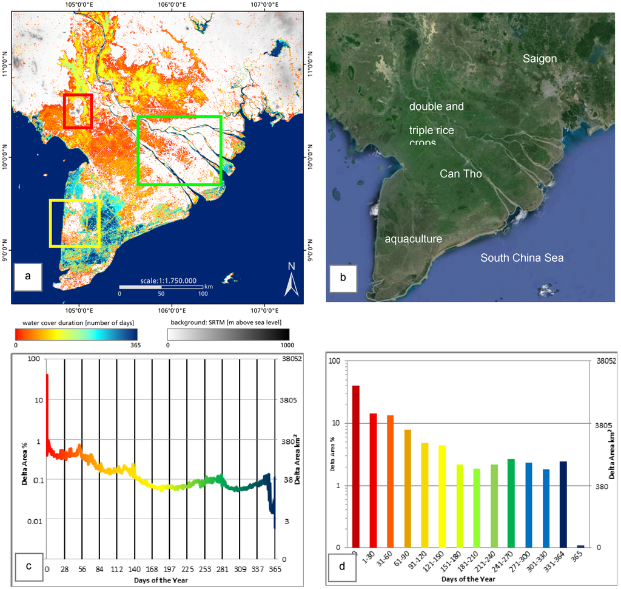Click the 'scale:1:1.750.000' text
Screen dimensions: 621x589
click(169, 281)
